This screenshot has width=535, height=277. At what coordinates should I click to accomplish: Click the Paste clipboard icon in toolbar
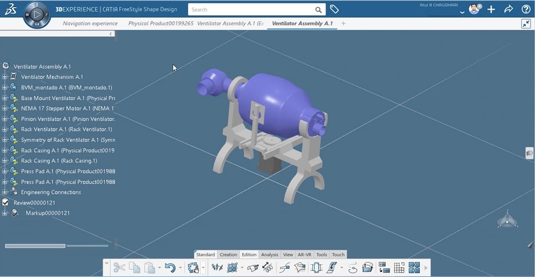(x=149, y=268)
